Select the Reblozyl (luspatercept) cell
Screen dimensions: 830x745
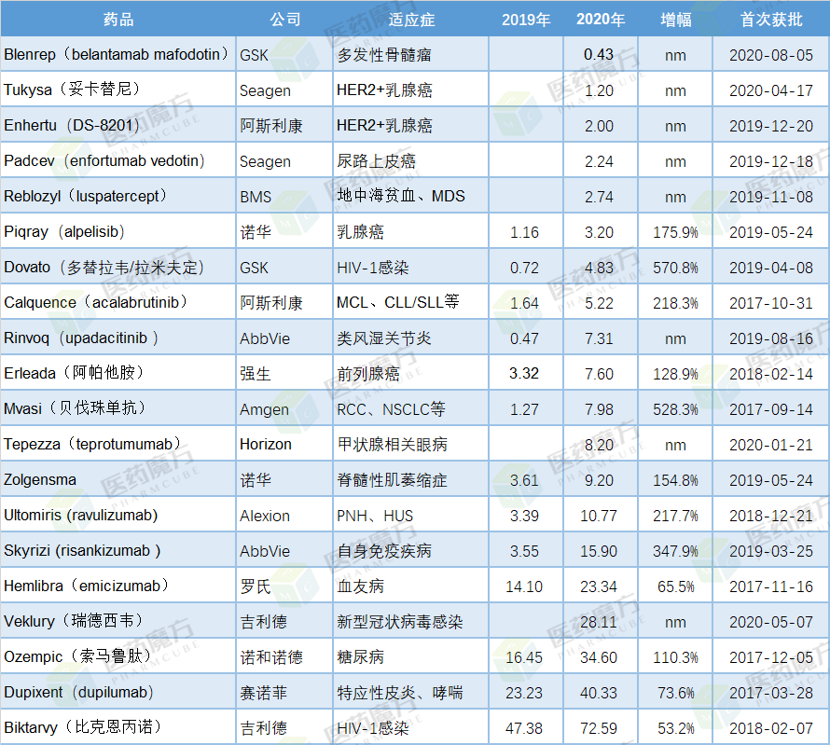118,196
